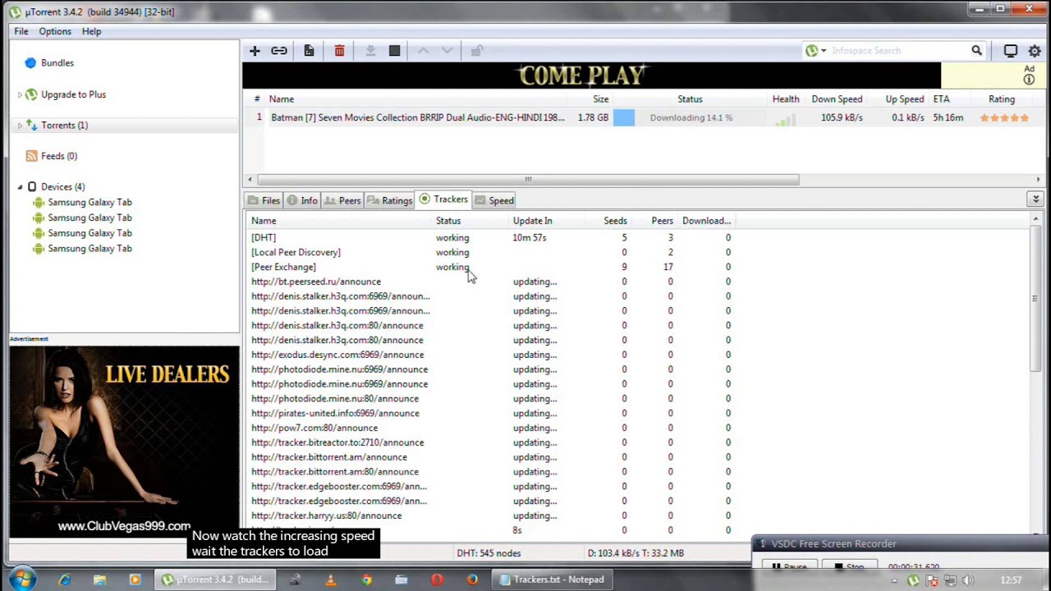Select tracker http://tracker.harryy.us:80/announce

tap(493, 516)
